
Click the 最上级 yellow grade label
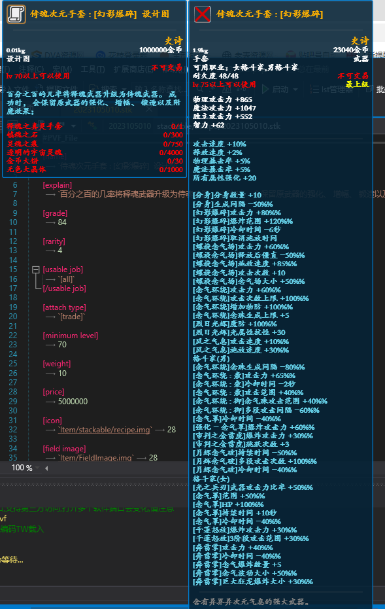[357, 84]
